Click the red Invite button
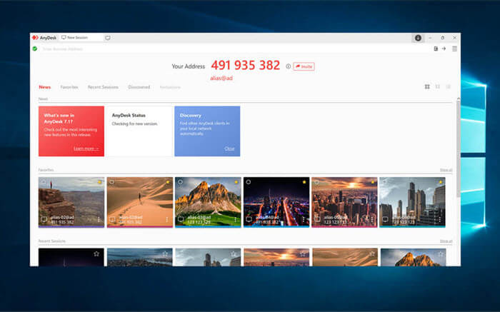 pyautogui.click(x=304, y=66)
